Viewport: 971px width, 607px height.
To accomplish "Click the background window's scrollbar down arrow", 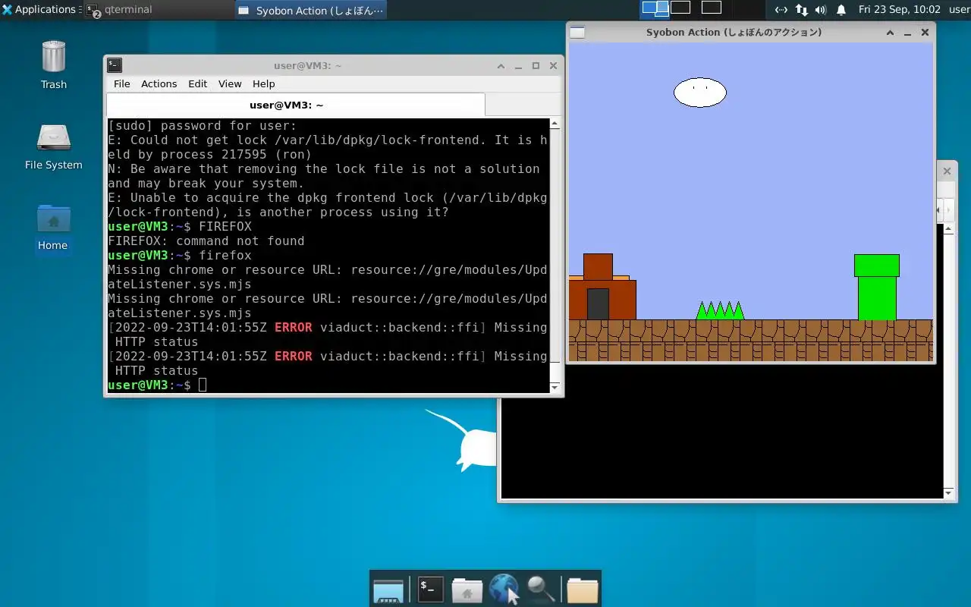I will (x=948, y=493).
